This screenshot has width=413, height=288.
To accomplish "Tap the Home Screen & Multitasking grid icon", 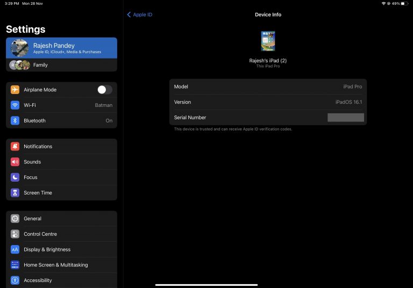I will [x=15, y=265].
